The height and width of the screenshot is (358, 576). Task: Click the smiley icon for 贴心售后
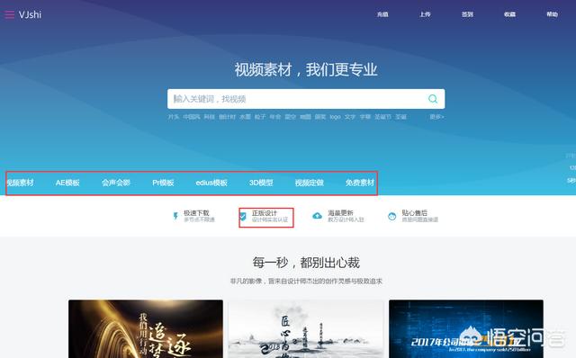coord(392,216)
